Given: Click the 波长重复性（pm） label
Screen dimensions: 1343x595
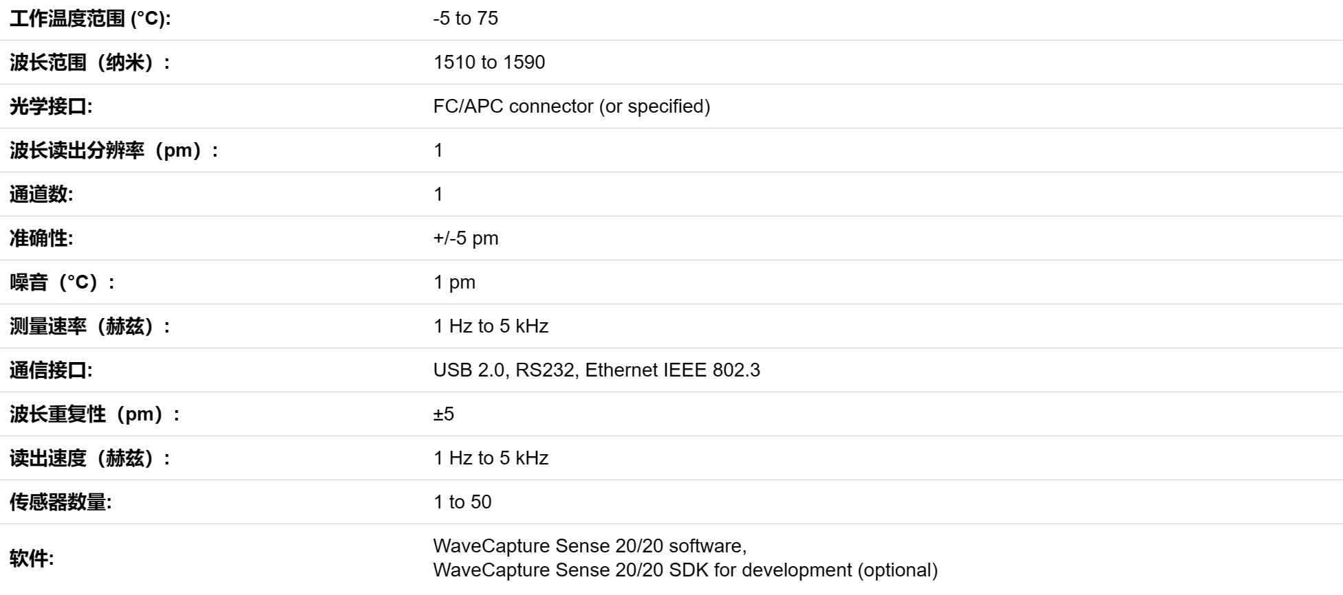Looking at the screenshot, I should 95,414.
